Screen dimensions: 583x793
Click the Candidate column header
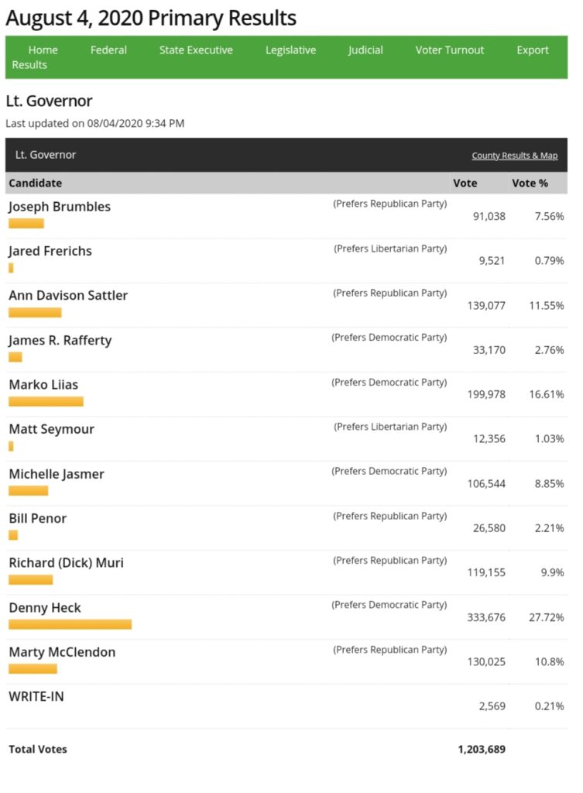tap(36, 184)
